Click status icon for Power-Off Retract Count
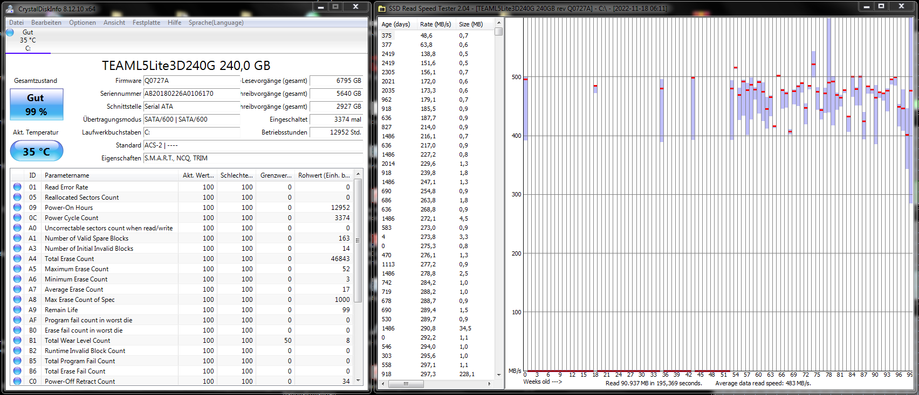919x395 pixels. 17,382
